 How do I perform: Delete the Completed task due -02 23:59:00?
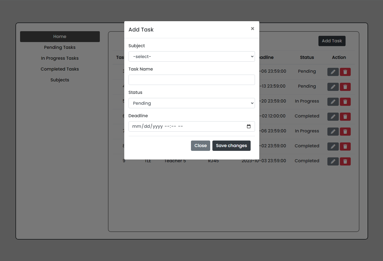345,147
